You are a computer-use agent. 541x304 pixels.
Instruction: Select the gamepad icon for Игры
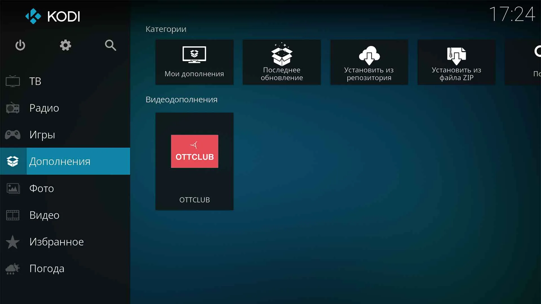pyautogui.click(x=12, y=135)
